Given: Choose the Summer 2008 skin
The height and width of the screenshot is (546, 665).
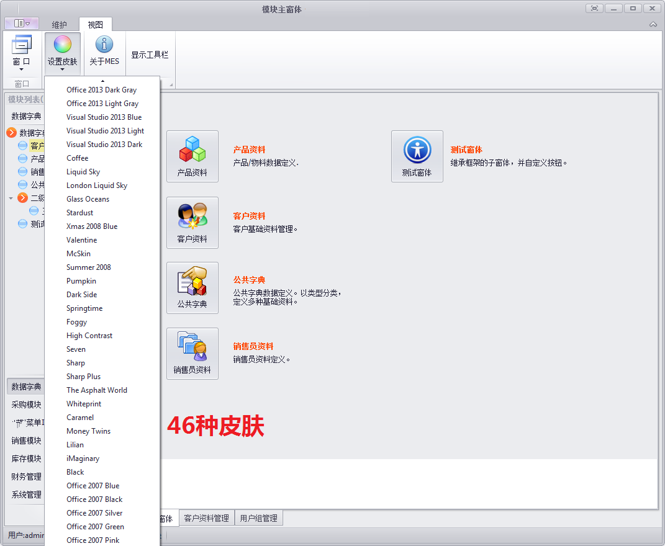Looking at the screenshot, I should [102, 267].
